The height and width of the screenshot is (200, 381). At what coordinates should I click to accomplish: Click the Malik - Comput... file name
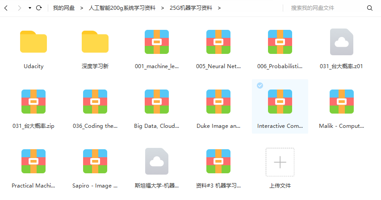[342, 126]
